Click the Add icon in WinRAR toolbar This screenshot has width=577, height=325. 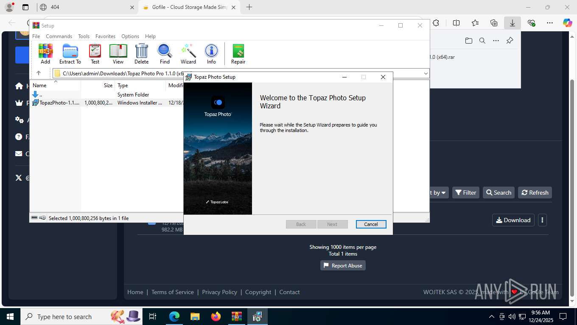[45, 54]
